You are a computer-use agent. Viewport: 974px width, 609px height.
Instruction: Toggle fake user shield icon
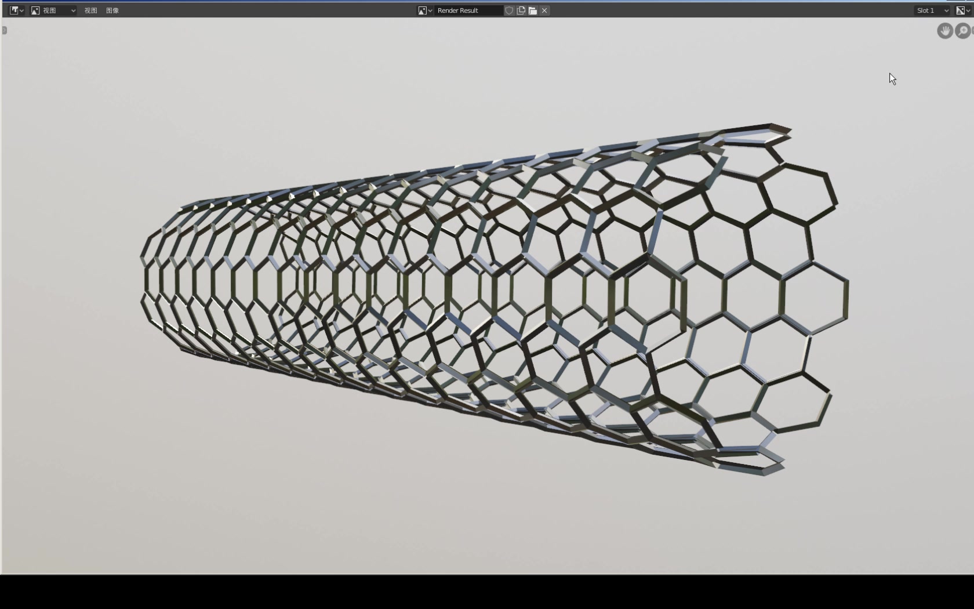click(509, 10)
